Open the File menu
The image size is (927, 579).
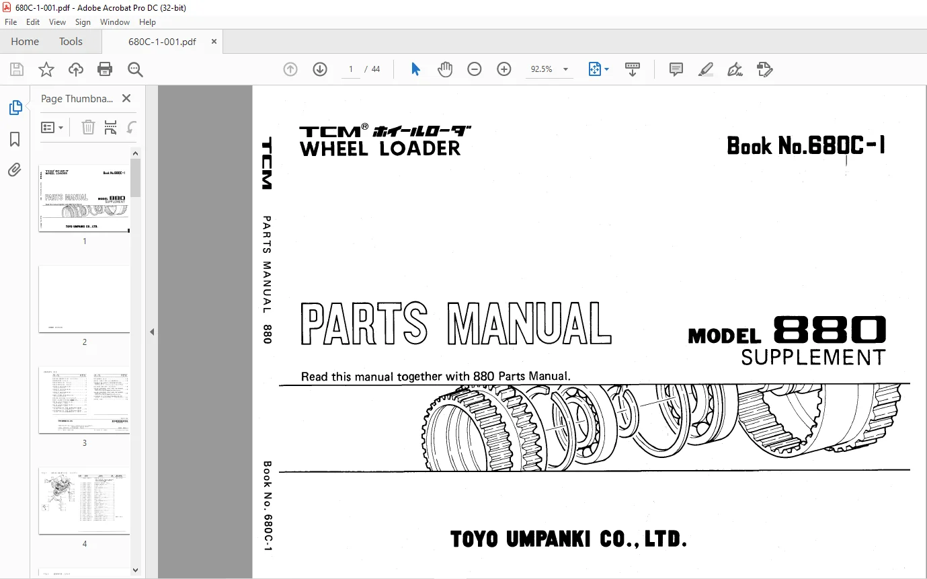[x=11, y=22]
